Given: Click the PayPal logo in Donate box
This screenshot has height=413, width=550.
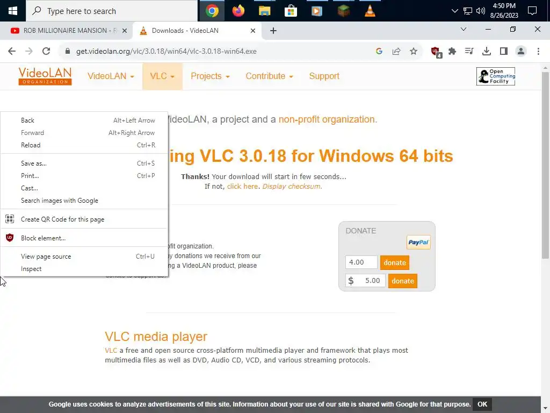Looking at the screenshot, I should [x=418, y=243].
